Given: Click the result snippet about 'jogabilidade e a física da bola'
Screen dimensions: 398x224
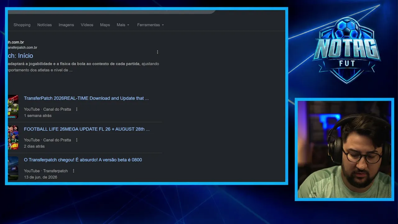Looking at the screenshot, I should 83,67.
